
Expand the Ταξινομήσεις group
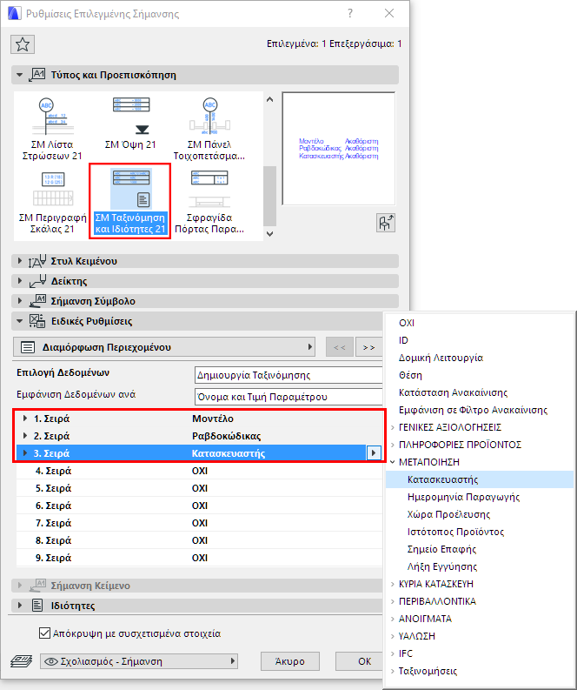pos(393,671)
